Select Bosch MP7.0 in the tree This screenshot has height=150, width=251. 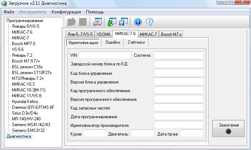pos(23,44)
